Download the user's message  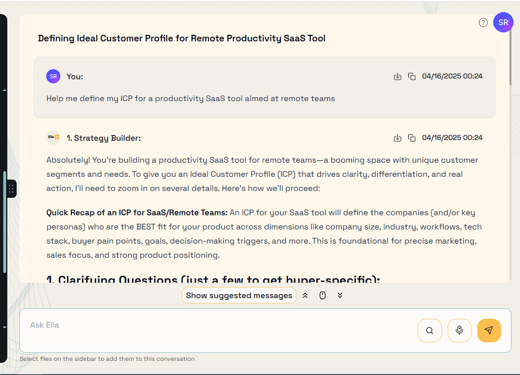point(397,76)
